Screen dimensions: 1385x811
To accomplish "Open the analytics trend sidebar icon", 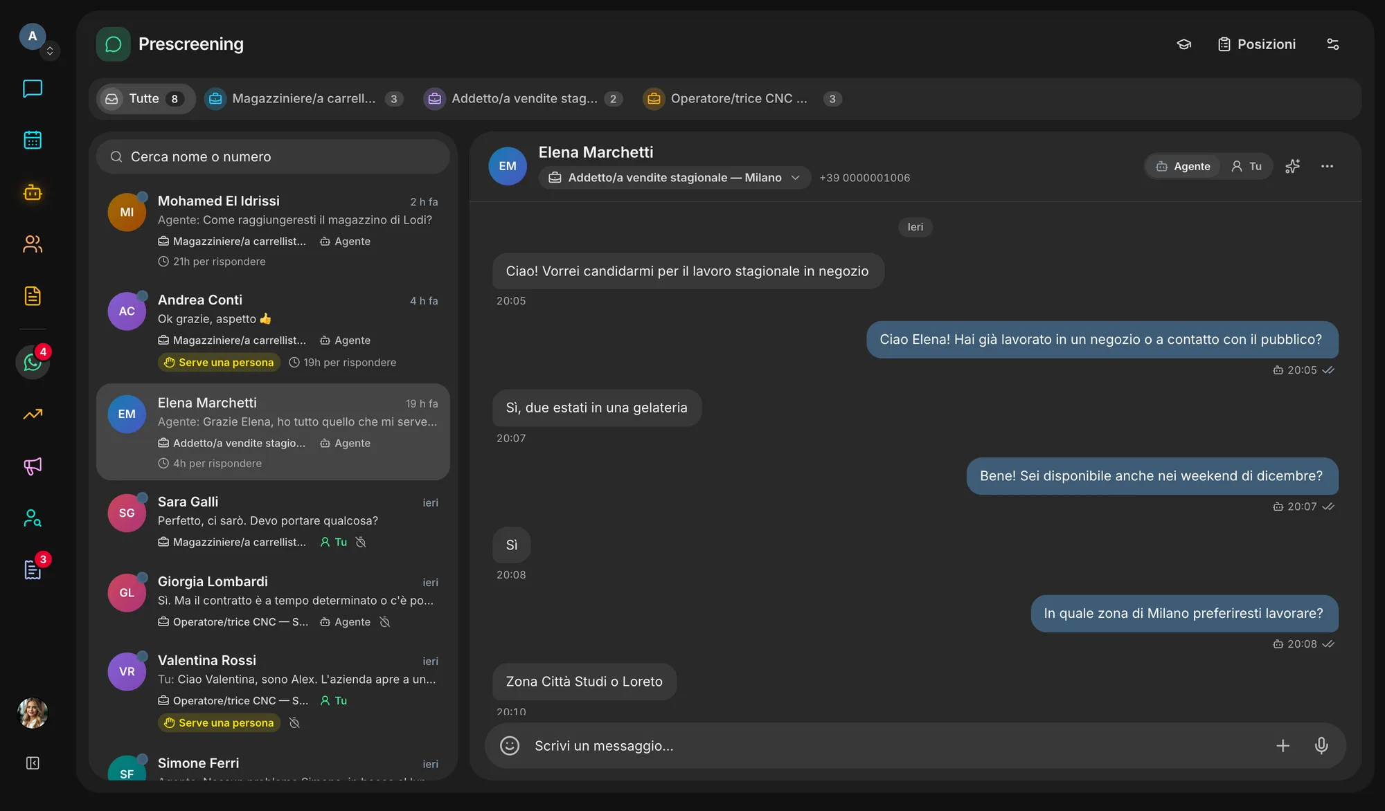I will [33, 414].
